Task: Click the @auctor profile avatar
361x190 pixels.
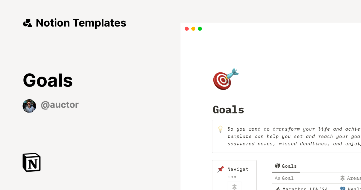Action: pos(29,106)
